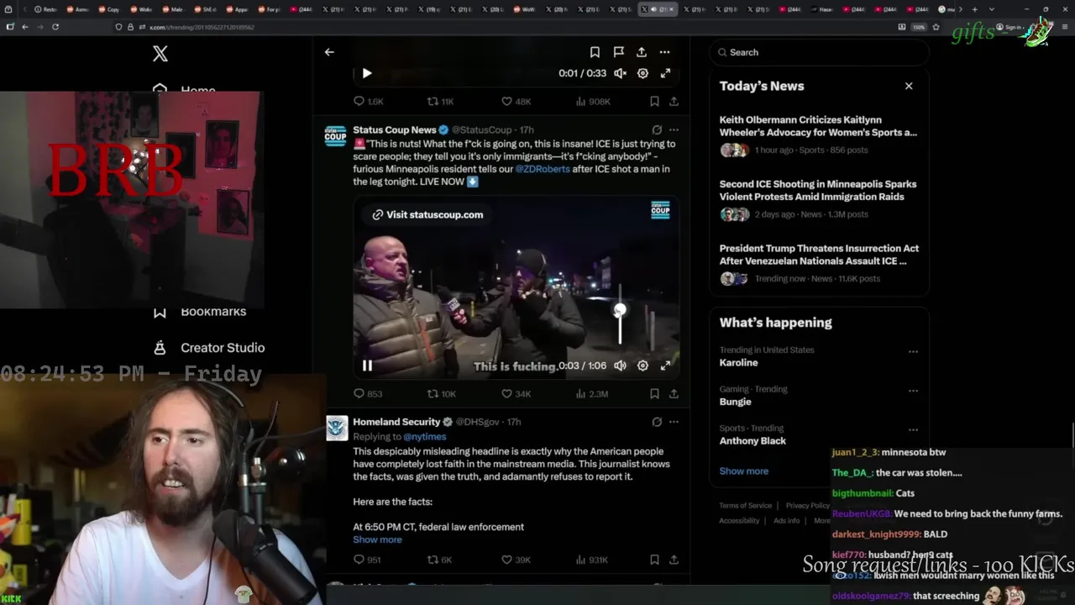
Task: Expand DHS post with Show more
Action: (377, 539)
